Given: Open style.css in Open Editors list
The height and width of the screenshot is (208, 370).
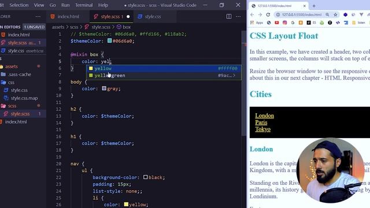Looking at the screenshot, I should click(x=23, y=51).
